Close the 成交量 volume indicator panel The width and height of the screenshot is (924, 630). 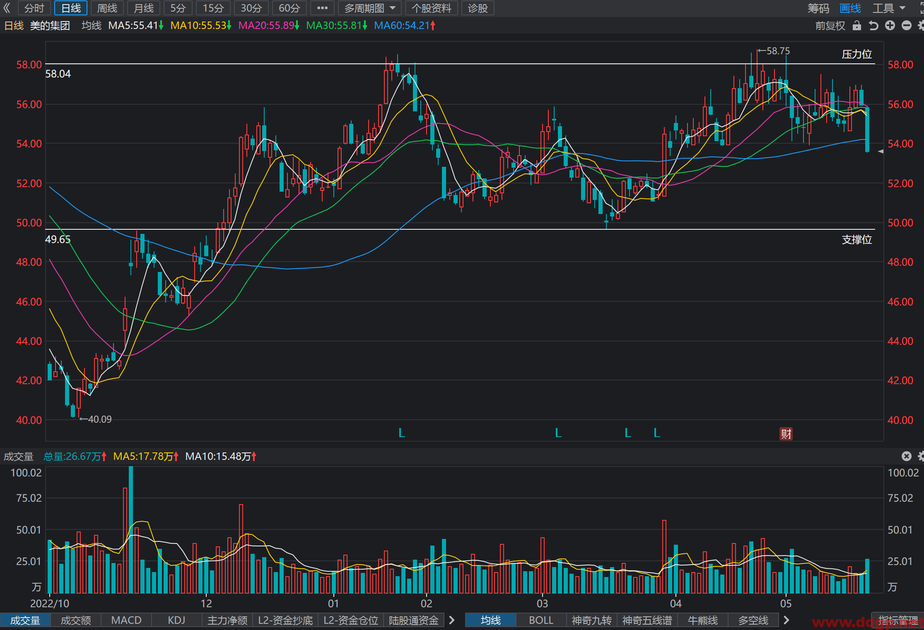[x=907, y=456]
